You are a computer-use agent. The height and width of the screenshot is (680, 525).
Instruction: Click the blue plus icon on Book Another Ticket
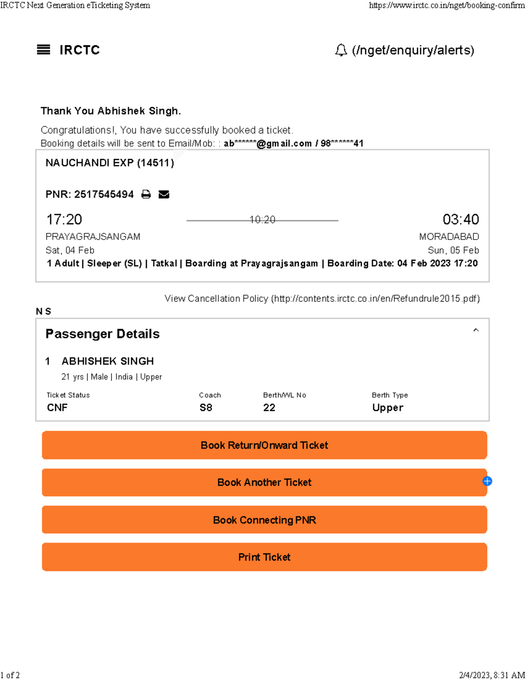click(x=487, y=481)
